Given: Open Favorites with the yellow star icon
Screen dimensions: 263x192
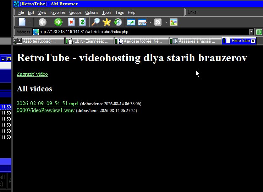Looking at the screenshot, I should 107,22.
